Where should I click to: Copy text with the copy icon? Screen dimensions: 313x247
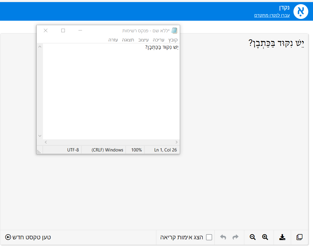coord(299,237)
